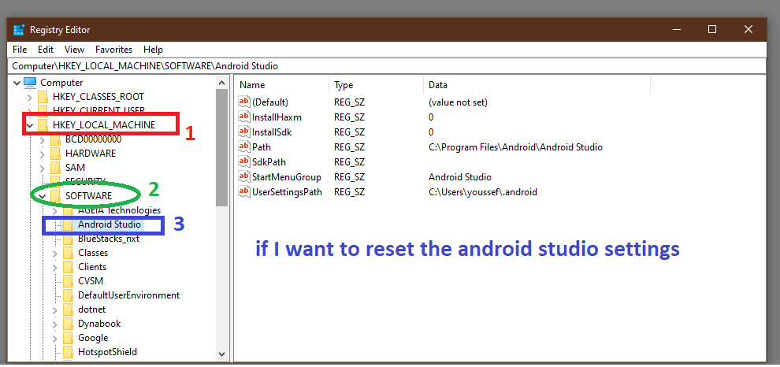Viewport: 780px width, 367px height.
Task: Click the Registry Editor title bar icon
Action: [19, 30]
